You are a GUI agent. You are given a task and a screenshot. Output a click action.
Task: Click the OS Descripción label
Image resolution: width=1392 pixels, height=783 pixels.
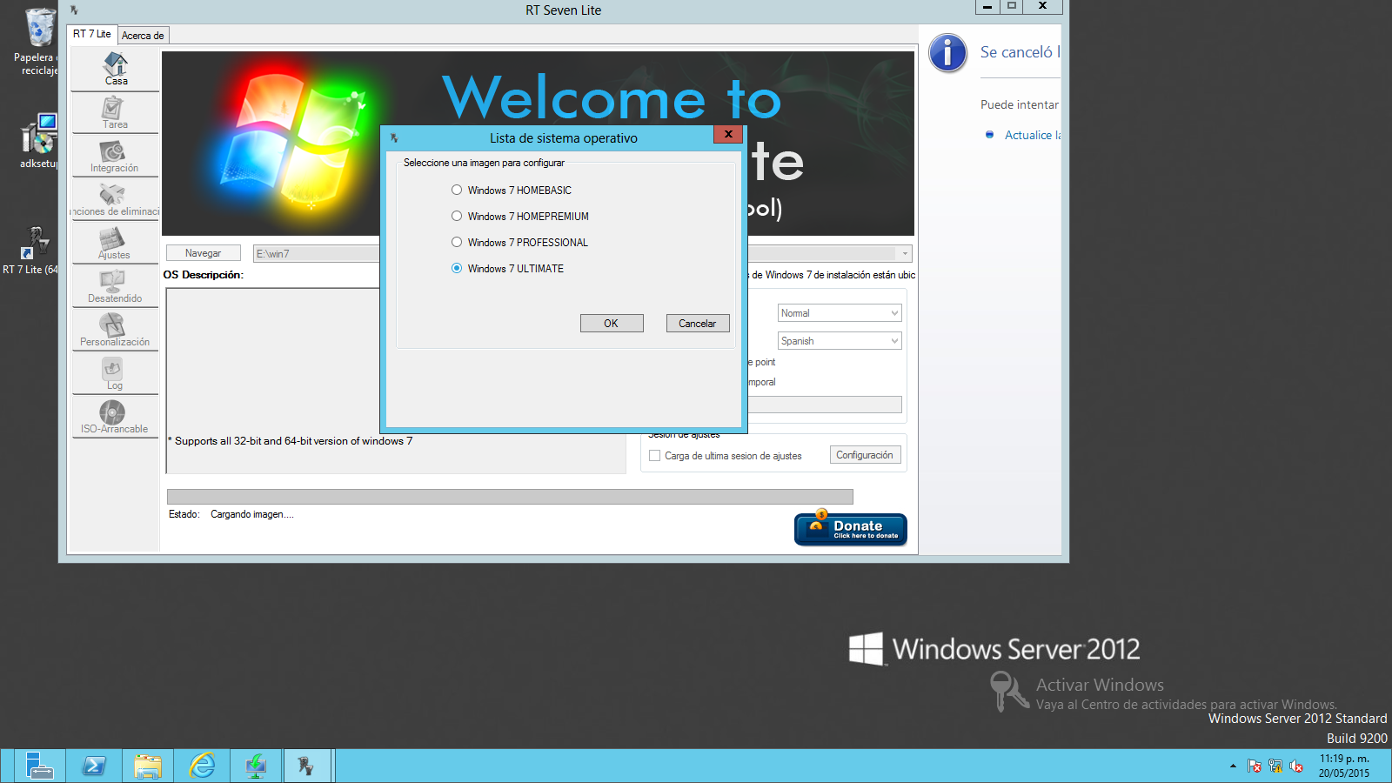pyautogui.click(x=204, y=275)
